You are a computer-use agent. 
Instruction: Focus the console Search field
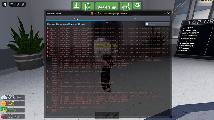pyautogui.click(x=157, y=24)
